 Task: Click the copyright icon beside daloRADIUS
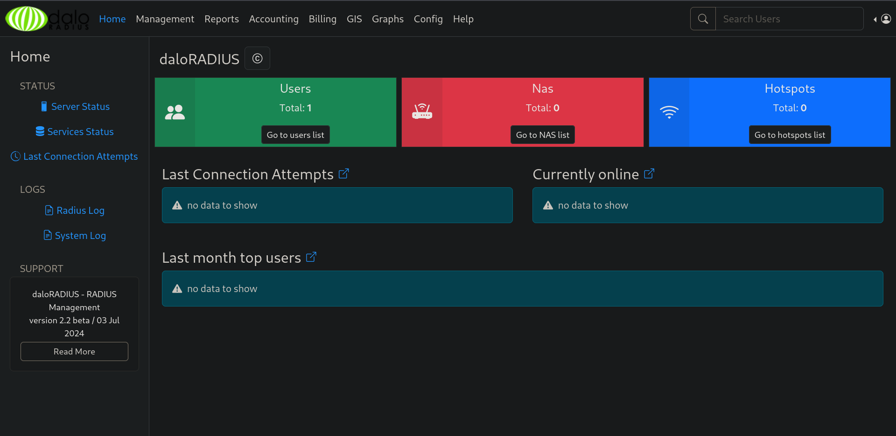click(x=257, y=58)
